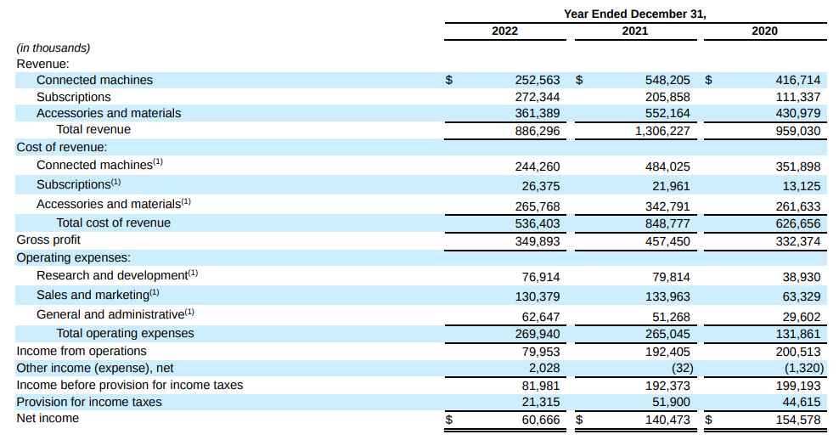The image size is (839, 440).
Task: Select Research and development value 76,914
Action: 540,277
